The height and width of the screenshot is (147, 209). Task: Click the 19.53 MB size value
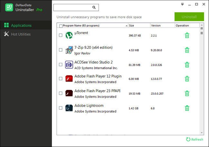pyautogui.click(x=134, y=94)
